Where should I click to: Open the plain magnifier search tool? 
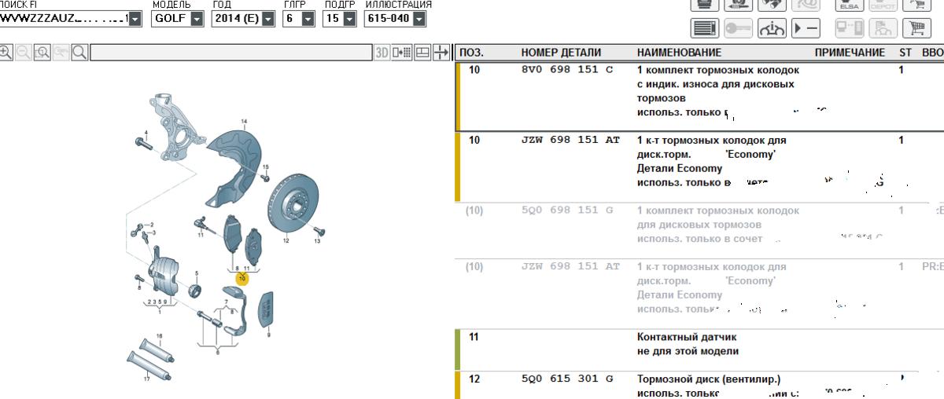click(x=79, y=53)
